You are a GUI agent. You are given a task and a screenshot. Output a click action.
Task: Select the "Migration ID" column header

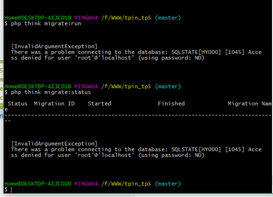point(54,104)
